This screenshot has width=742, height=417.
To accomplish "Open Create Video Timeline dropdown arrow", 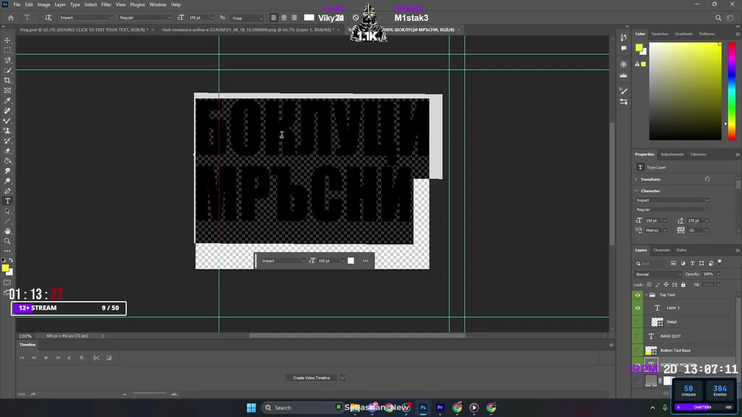I will click(342, 378).
